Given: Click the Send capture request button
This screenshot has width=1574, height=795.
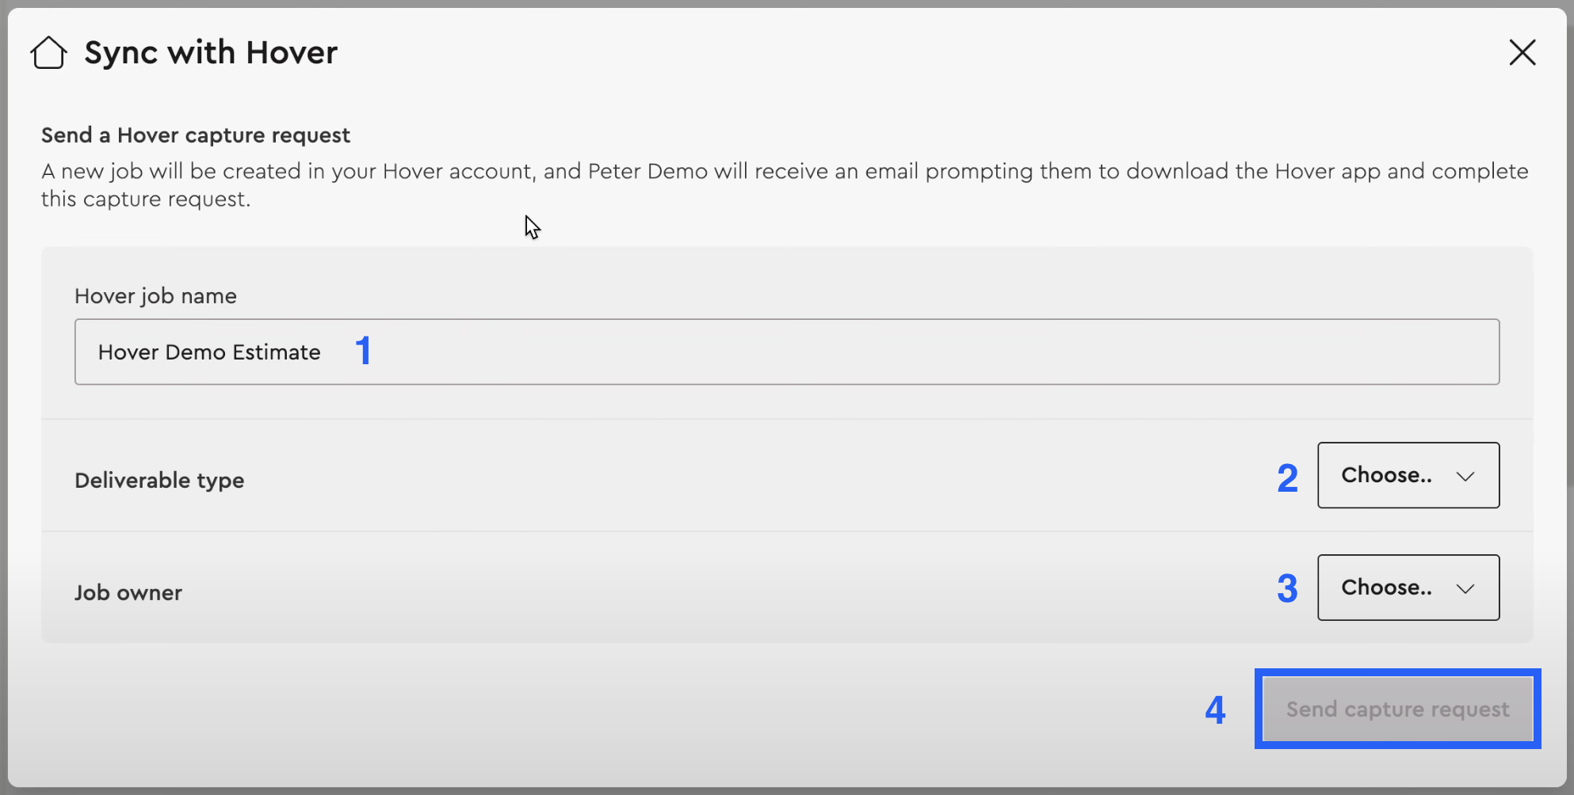Looking at the screenshot, I should point(1397,709).
